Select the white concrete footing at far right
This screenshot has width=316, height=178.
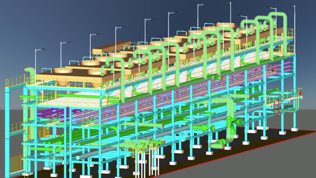pyautogui.click(x=295, y=129)
